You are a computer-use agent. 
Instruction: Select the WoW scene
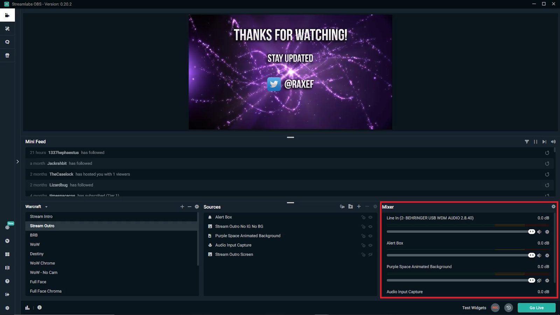tap(111, 245)
